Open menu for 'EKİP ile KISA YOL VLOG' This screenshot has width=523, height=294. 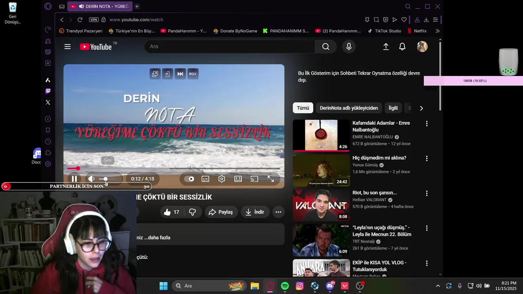(x=427, y=263)
